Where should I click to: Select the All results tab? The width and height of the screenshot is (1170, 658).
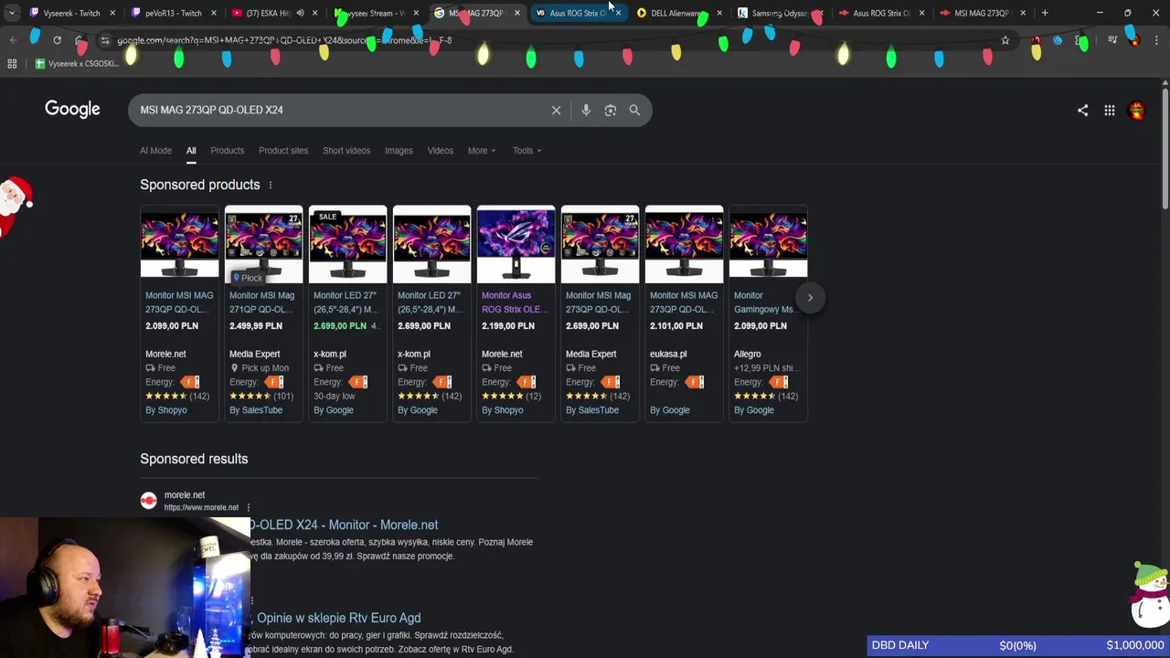pos(191,151)
